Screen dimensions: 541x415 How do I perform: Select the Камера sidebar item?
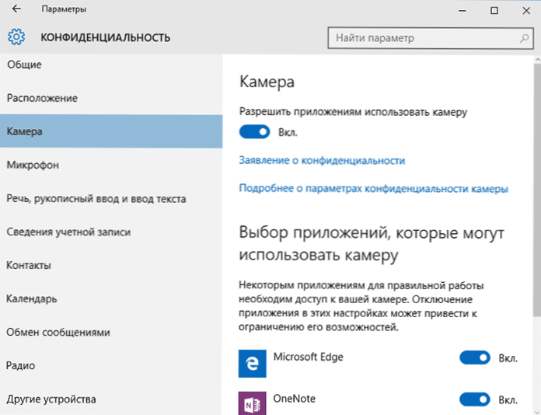coord(111,131)
